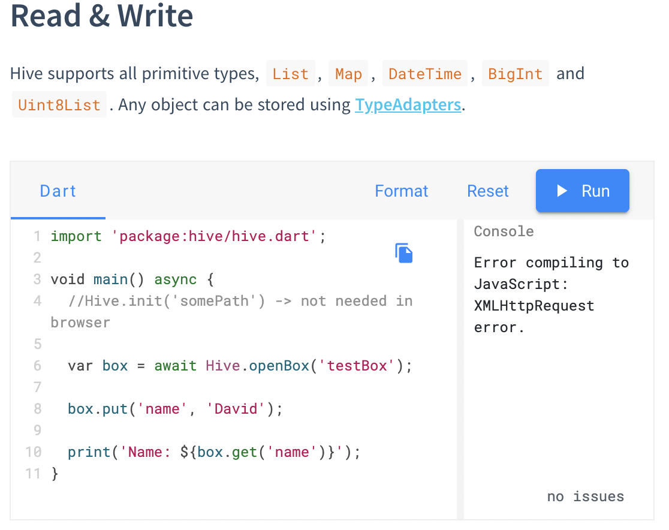Select the DateTime inline code chip

pos(425,73)
